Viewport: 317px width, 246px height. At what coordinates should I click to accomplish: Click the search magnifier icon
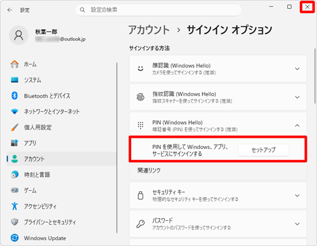[x=82, y=10]
